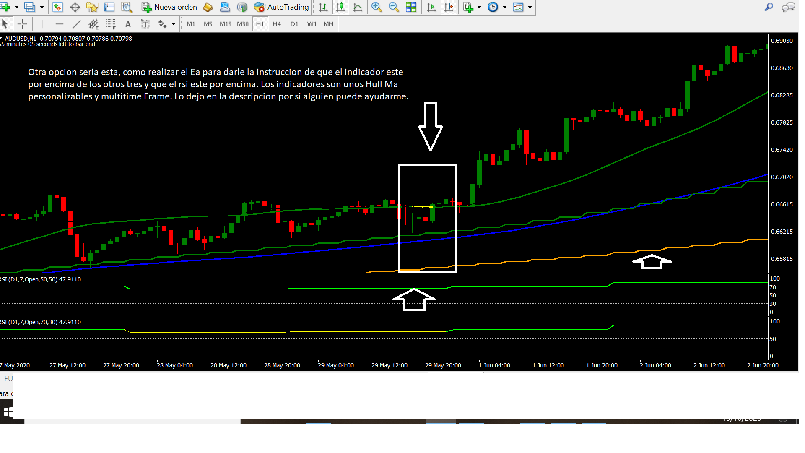Expand the periodicity clock dropdown arrow
Image resolution: width=805 pixels, height=453 pixels.
click(504, 7)
